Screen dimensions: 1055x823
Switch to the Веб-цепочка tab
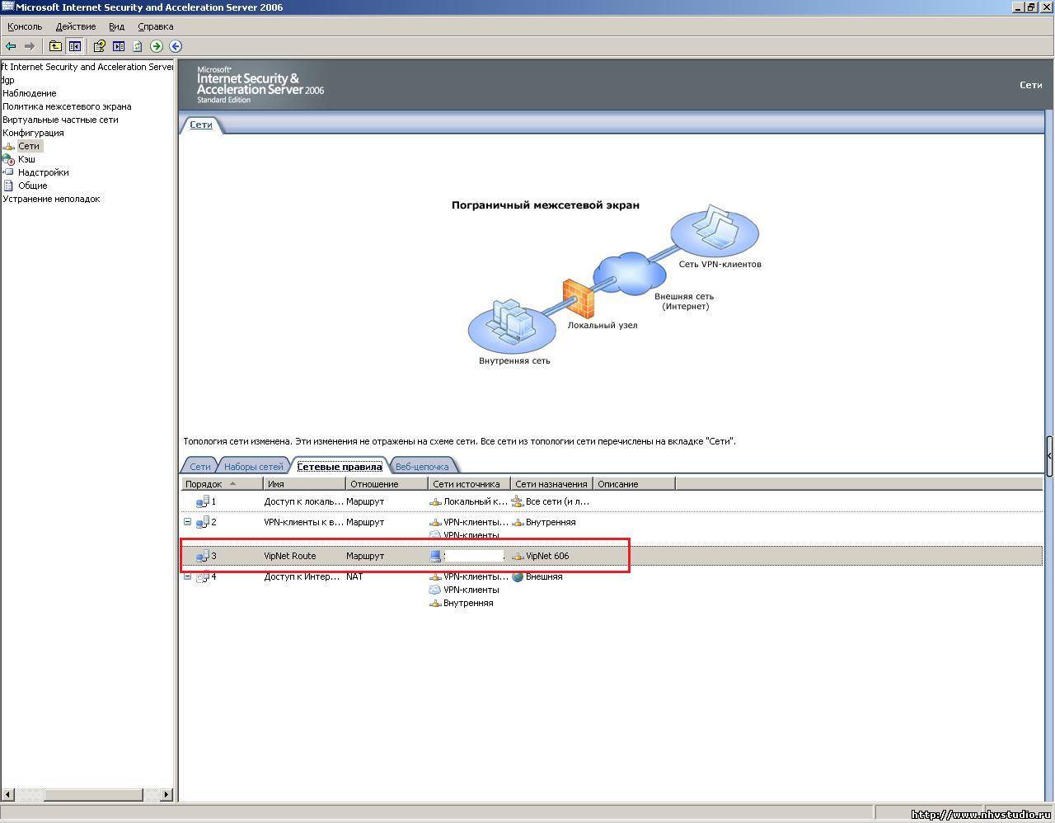(422, 466)
